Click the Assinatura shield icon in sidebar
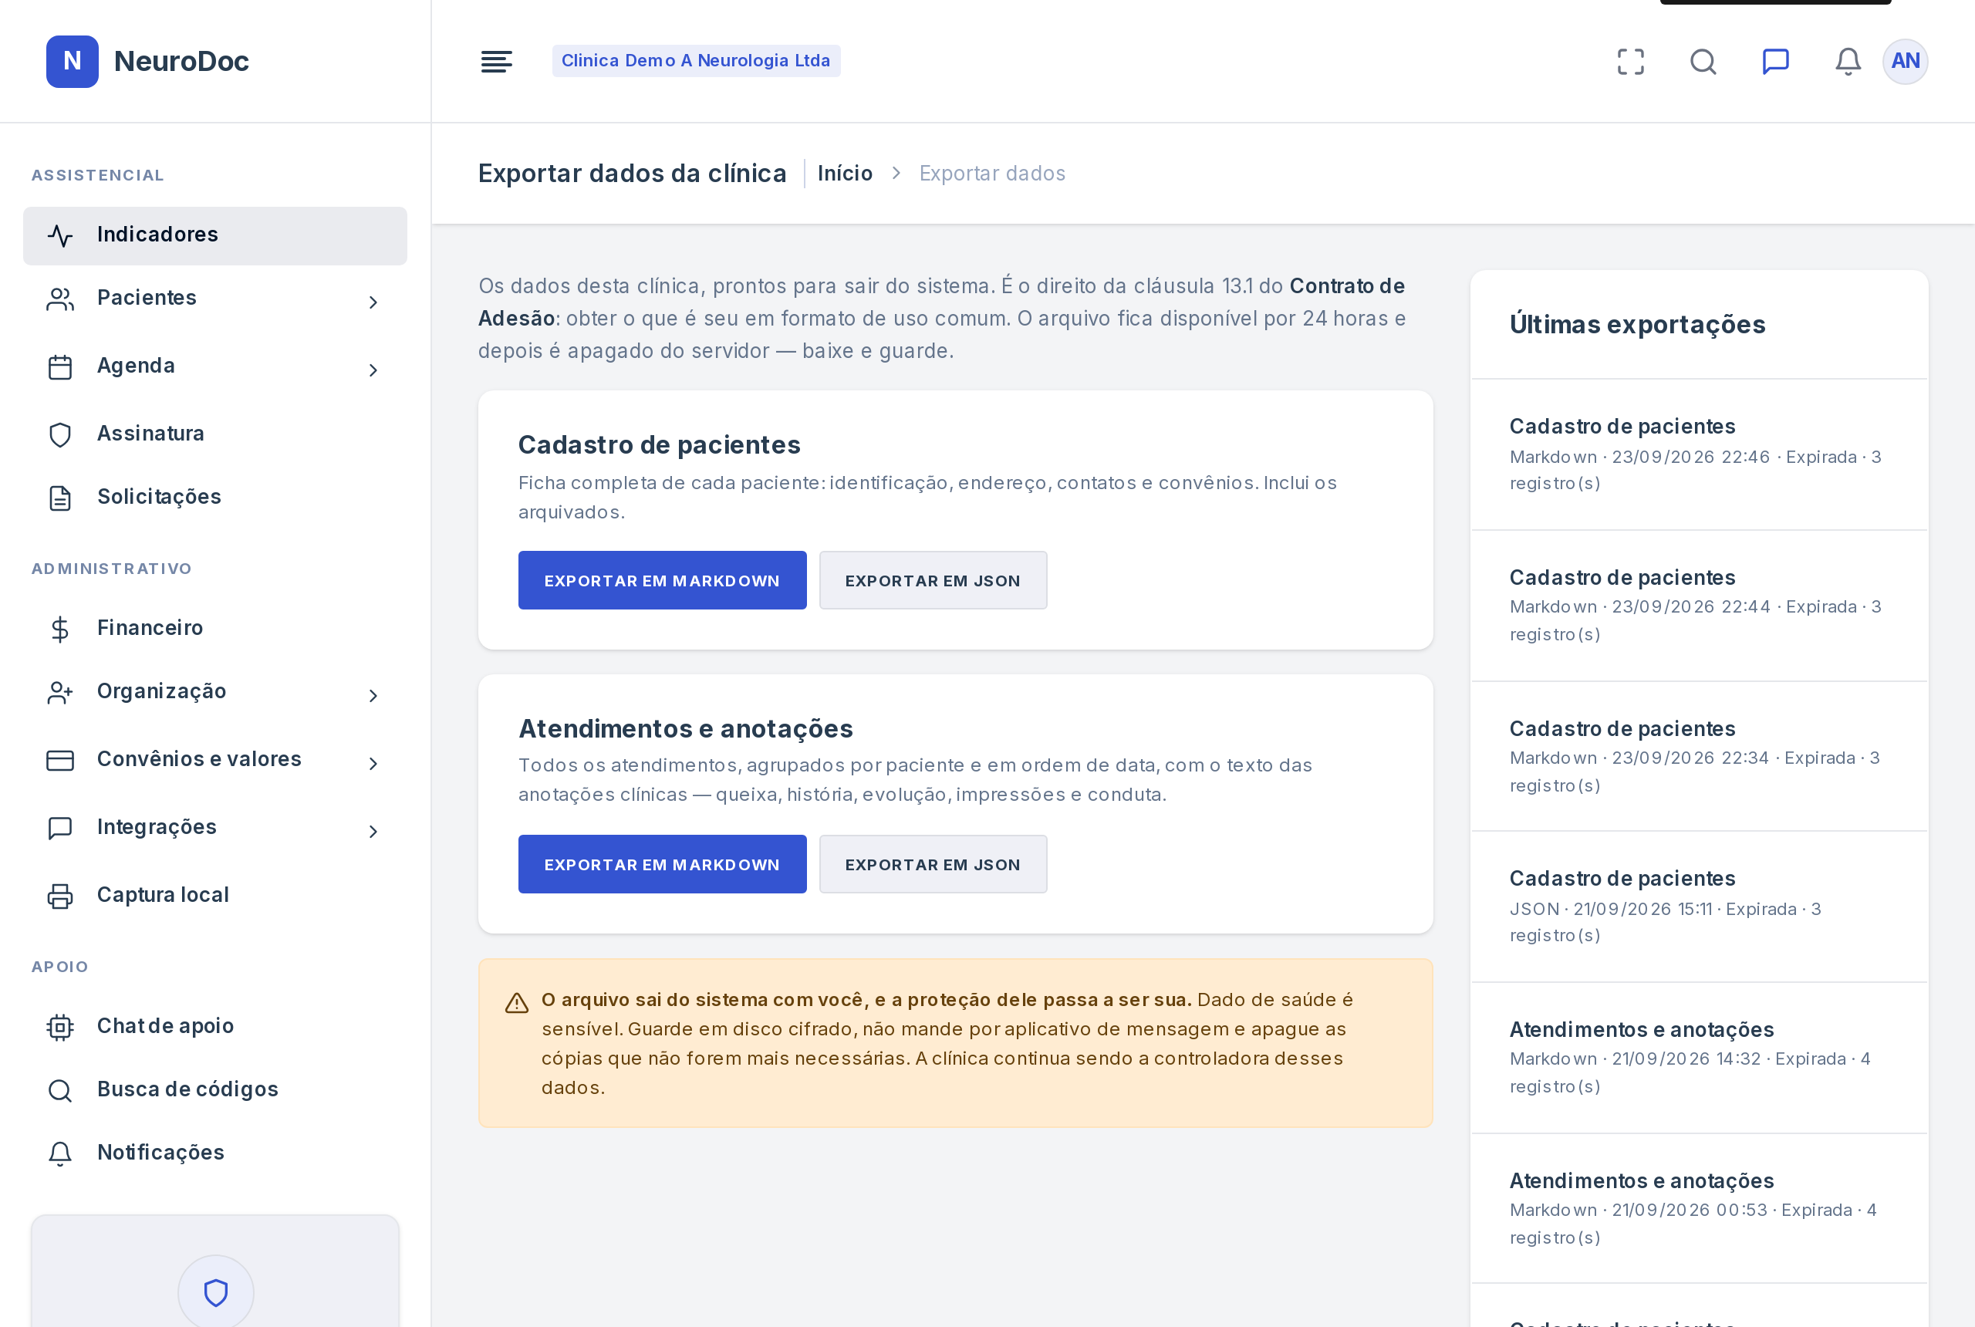Viewport: 1975px width, 1327px height. 60,434
